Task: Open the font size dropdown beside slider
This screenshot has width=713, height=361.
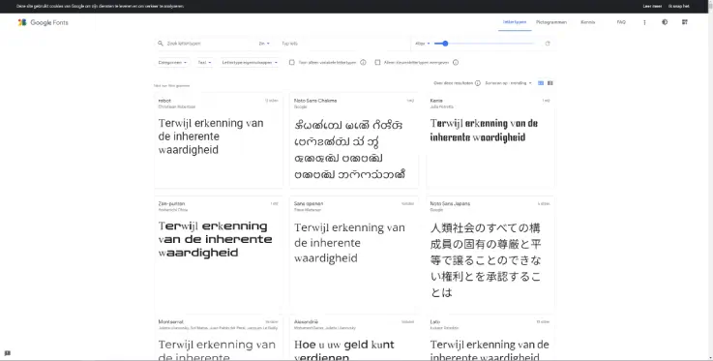Action: [423, 44]
